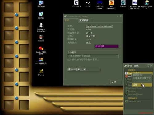
Task: Click the Condition Zero game icon
Action: [x=127, y=102]
